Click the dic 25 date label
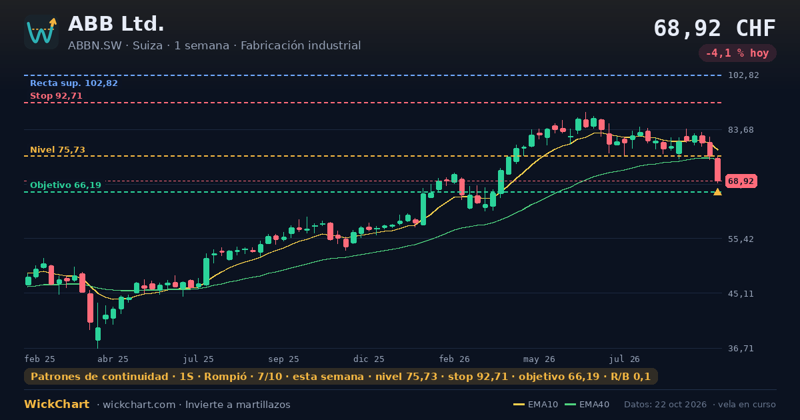 click(369, 359)
